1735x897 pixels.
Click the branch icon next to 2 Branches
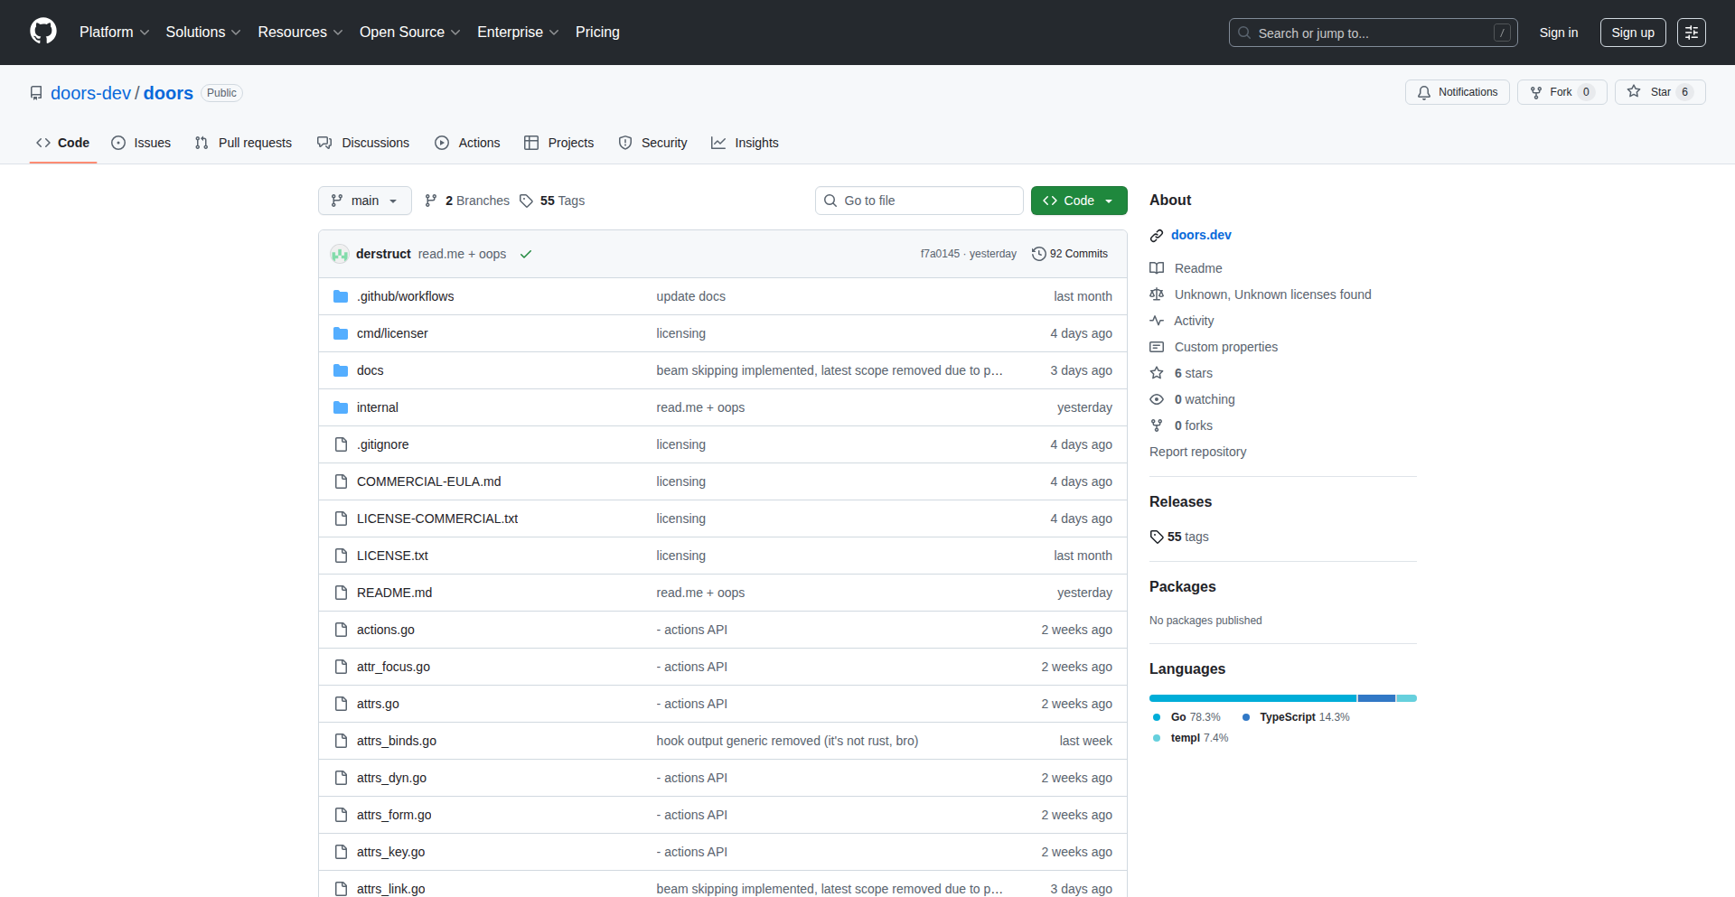click(x=431, y=201)
